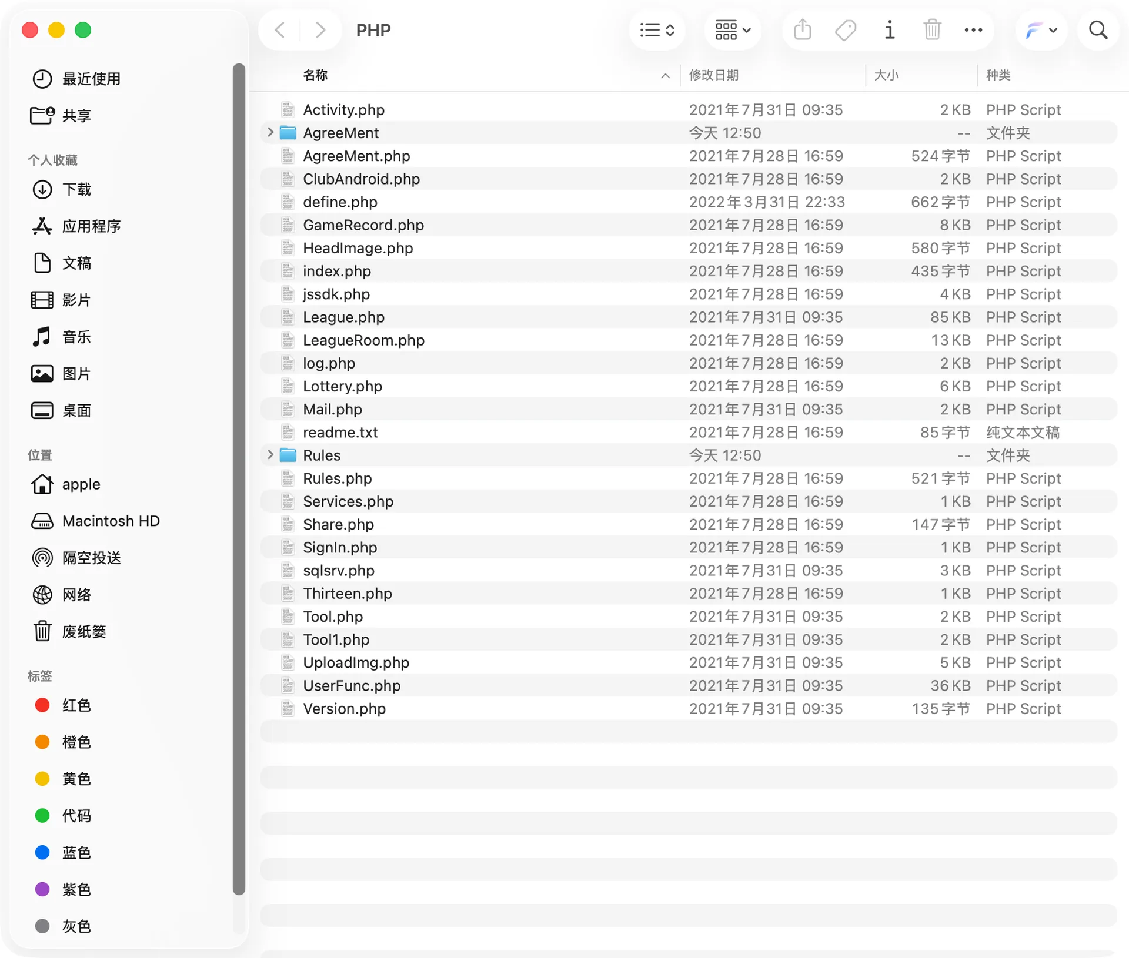Open the More actions ellipsis menu
The height and width of the screenshot is (958, 1129).
pos(973,30)
